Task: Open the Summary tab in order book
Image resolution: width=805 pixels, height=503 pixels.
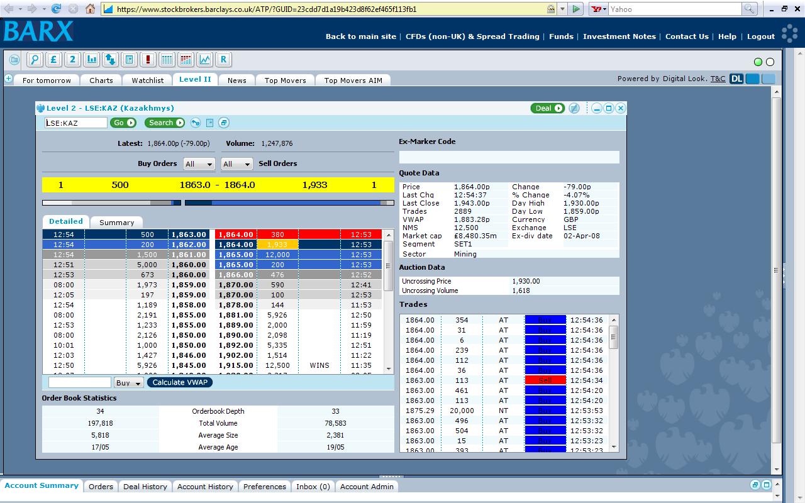Action: (x=116, y=223)
